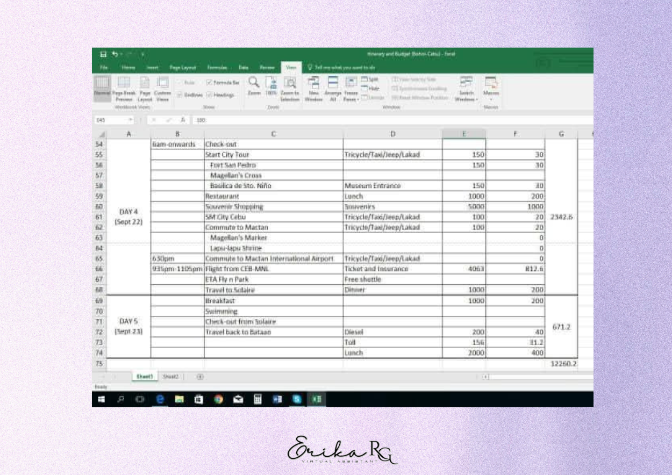672x475 pixels.
Task: Hide the current window
Action: (370, 88)
